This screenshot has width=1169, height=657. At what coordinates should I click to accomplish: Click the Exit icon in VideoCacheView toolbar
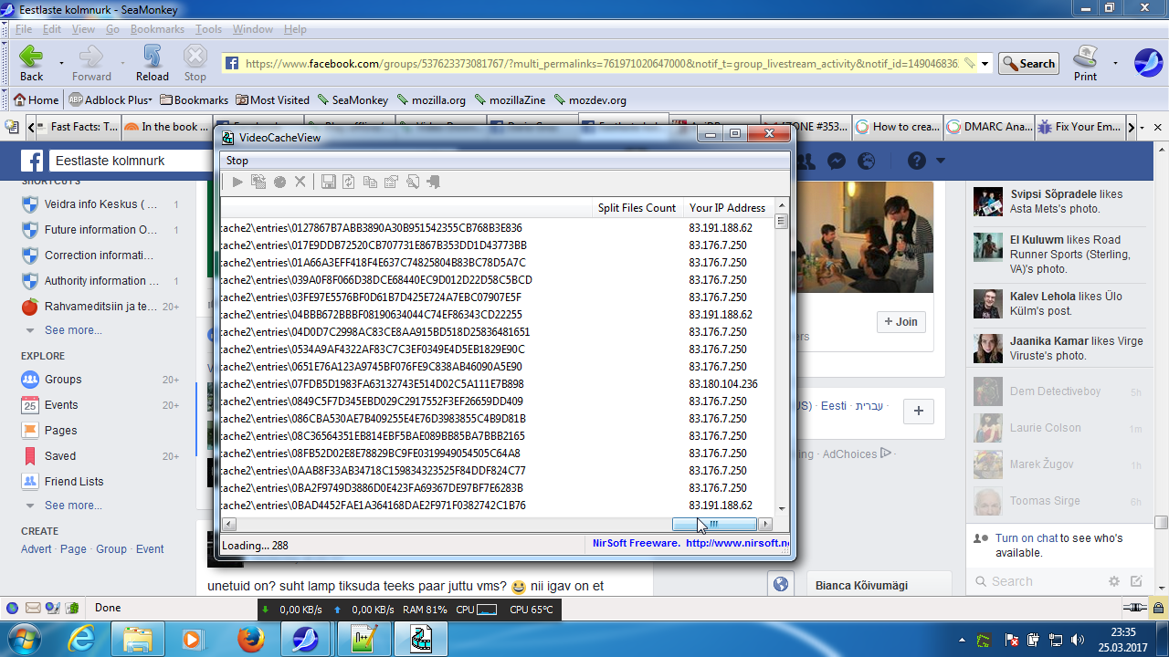434,182
